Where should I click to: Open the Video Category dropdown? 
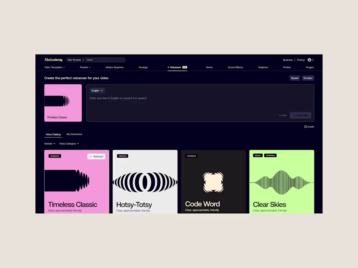tap(69, 143)
